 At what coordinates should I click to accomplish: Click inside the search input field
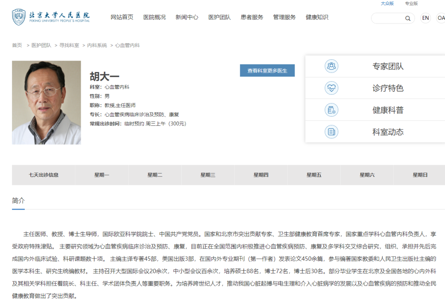[x=388, y=18]
